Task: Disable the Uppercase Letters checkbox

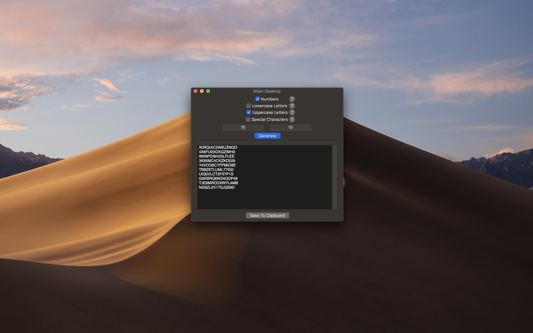Action: coord(248,112)
